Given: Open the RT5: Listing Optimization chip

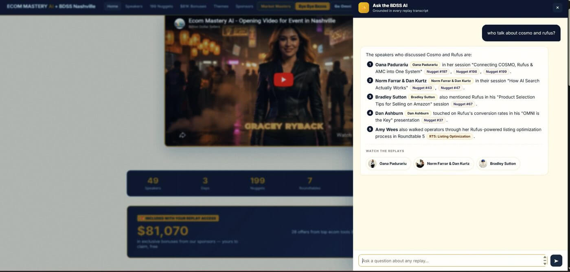Looking at the screenshot, I should click(x=449, y=137).
